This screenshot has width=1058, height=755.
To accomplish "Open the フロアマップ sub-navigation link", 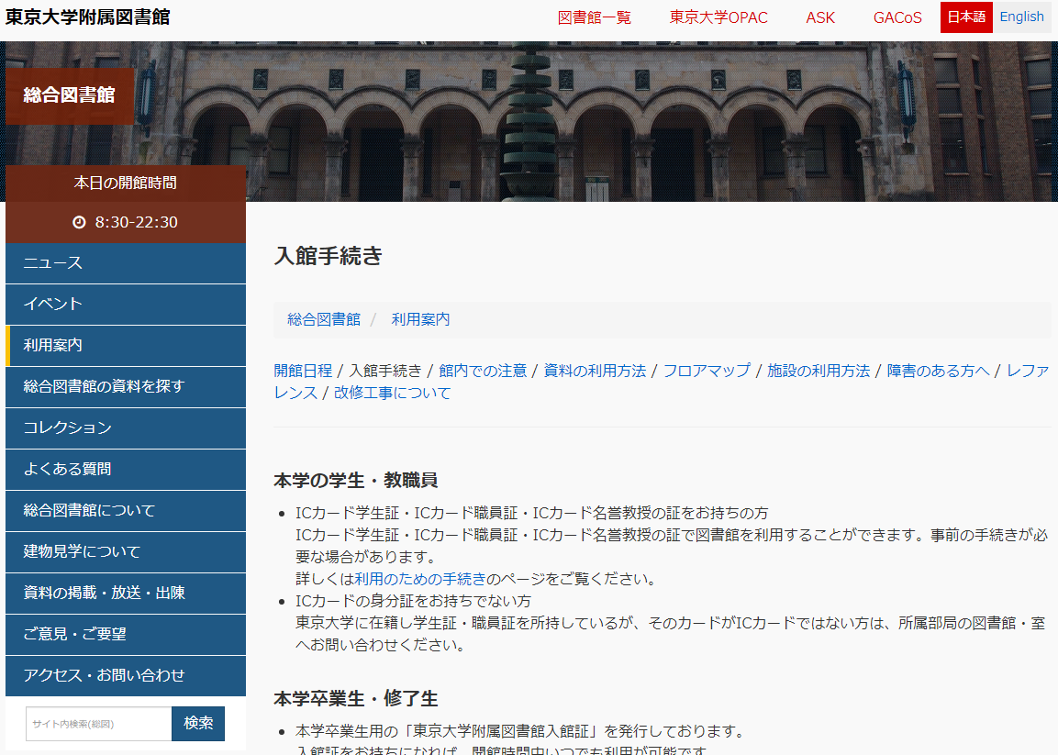I will pos(707,371).
